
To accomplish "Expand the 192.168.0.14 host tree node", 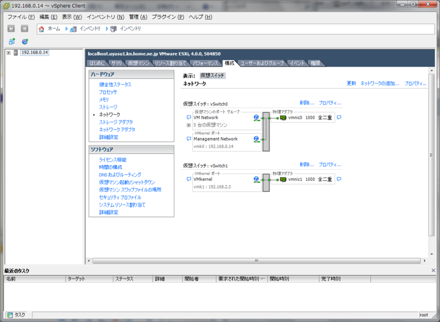I will (x=8, y=53).
